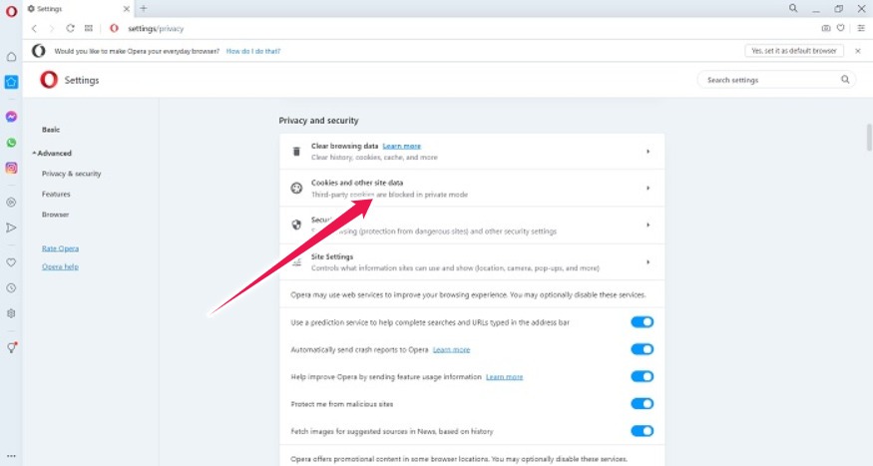Open Messenger from the Opera sidebar
873x466 pixels.
pos(11,117)
